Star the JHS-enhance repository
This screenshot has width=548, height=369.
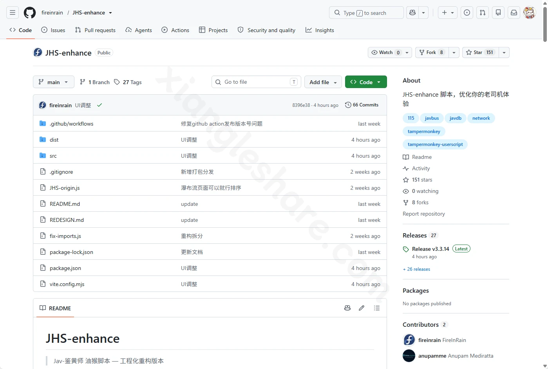[481, 52]
